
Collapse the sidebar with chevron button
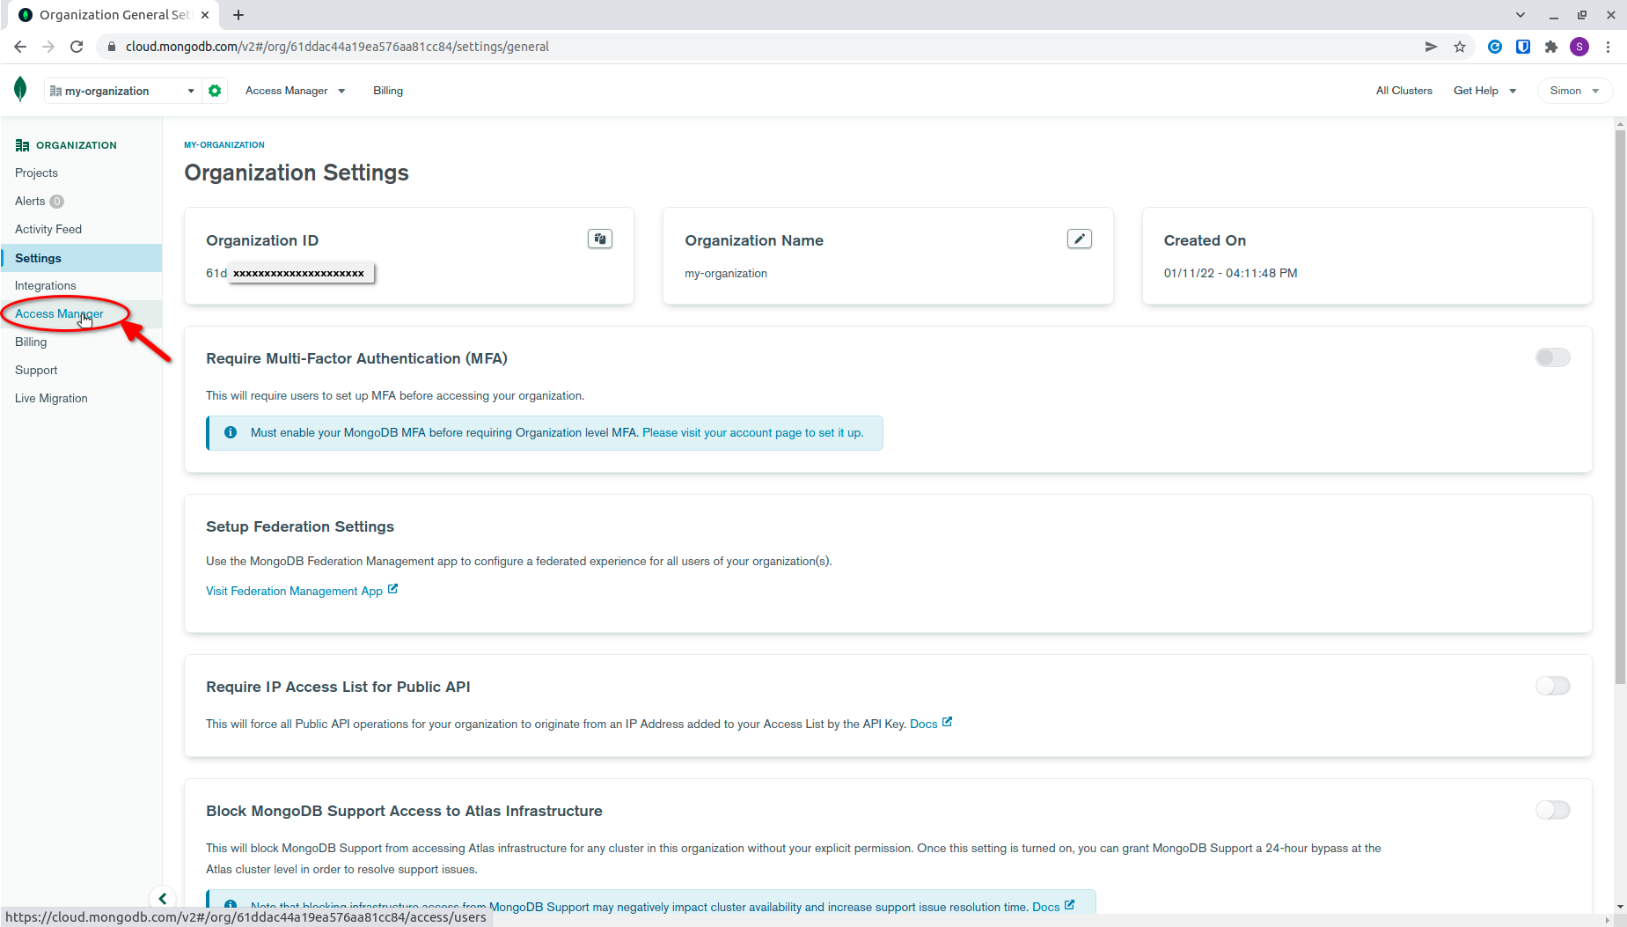point(163,899)
